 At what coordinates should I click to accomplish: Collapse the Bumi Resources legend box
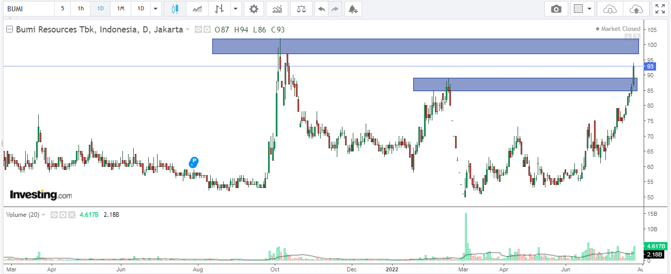click(9, 30)
